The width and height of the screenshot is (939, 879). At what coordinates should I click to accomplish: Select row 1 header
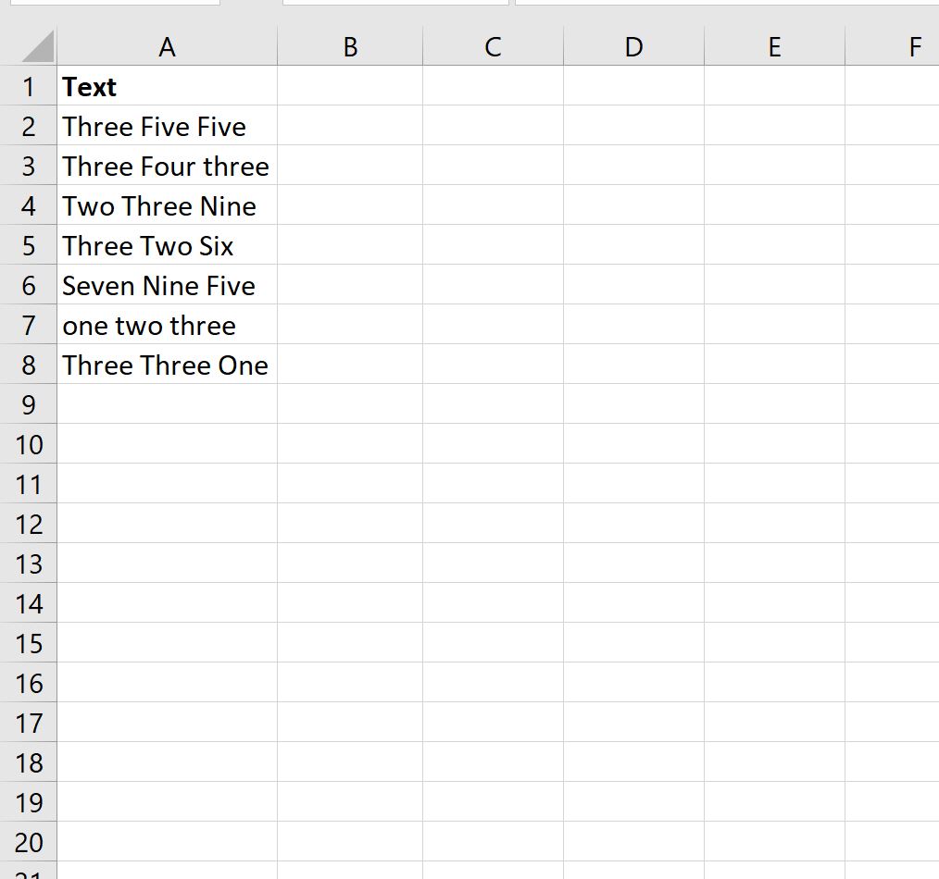click(x=28, y=85)
